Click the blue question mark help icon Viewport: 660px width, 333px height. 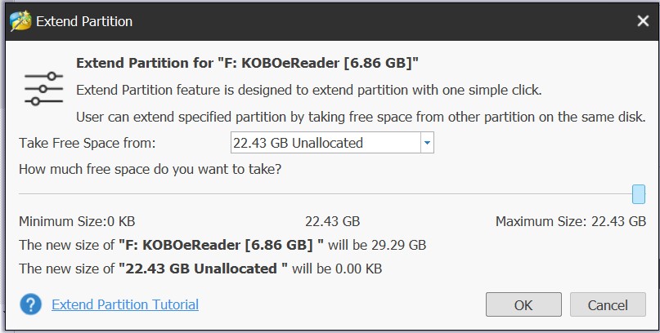pos(31,304)
